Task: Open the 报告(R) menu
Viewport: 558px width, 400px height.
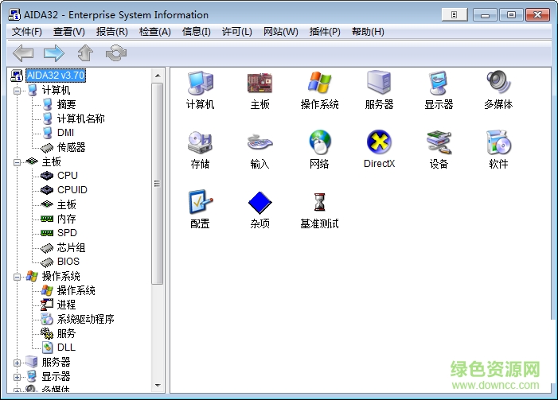Action: point(111,31)
